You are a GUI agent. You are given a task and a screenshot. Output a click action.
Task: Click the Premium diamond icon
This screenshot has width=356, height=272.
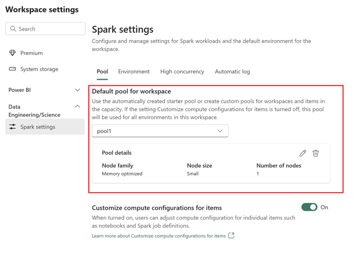(x=13, y=53)
